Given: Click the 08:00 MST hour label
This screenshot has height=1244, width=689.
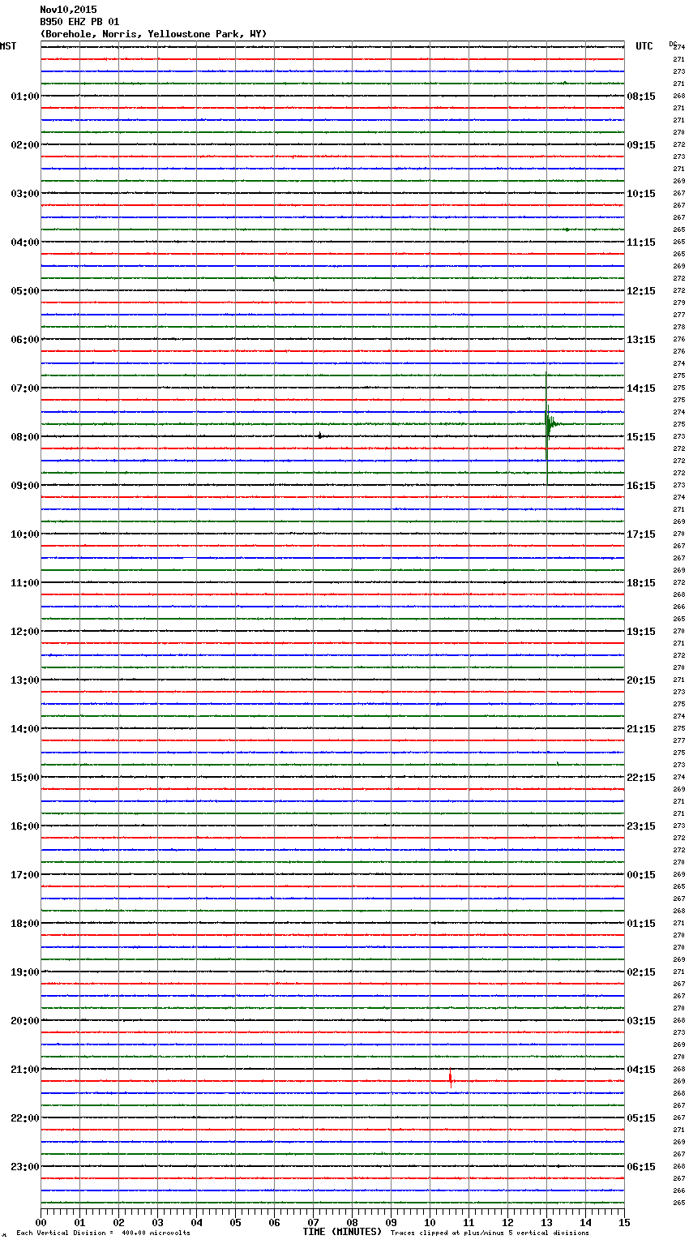Looking at the screenshot, I should 25,436.
